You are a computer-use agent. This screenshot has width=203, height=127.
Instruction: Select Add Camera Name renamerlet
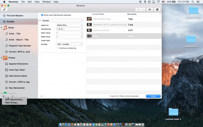19,76
